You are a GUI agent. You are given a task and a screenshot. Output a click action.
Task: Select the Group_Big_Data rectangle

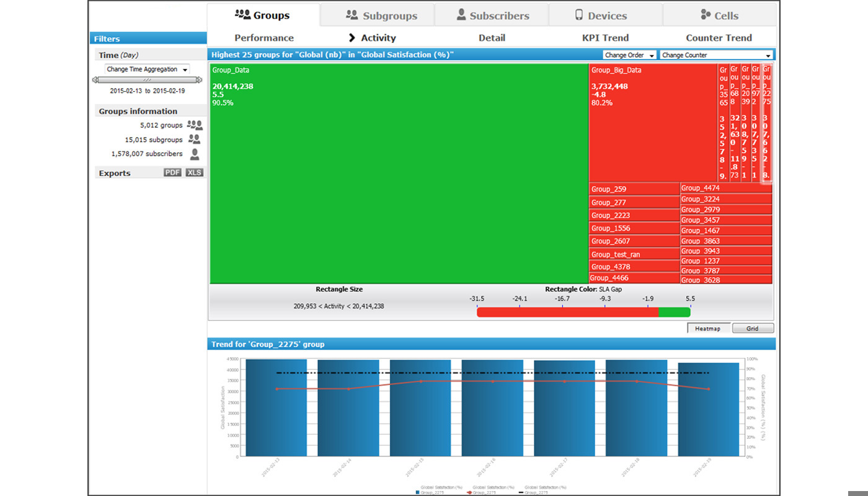coord(653,122)
